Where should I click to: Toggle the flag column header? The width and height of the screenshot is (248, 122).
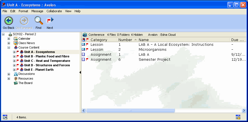pyautogui.click(x=87, y=40)
